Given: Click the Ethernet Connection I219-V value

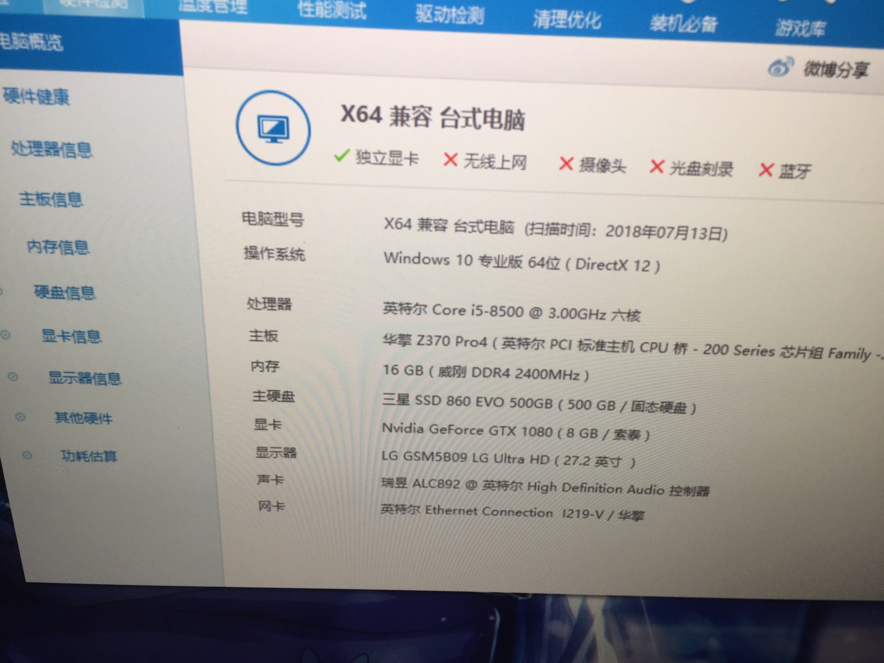Looking at the screenshot, I should coord(513,512).
